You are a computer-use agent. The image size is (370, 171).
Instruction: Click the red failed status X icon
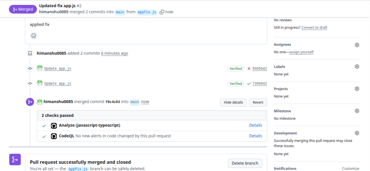249,69
